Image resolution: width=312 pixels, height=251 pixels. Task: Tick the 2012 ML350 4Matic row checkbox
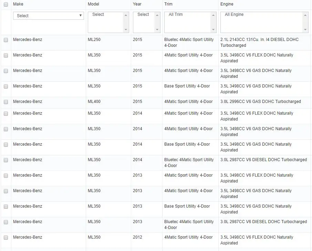pos(6,238)
